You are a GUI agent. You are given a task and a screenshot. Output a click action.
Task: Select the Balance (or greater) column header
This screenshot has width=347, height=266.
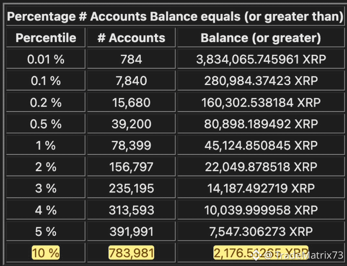point(261,38)
